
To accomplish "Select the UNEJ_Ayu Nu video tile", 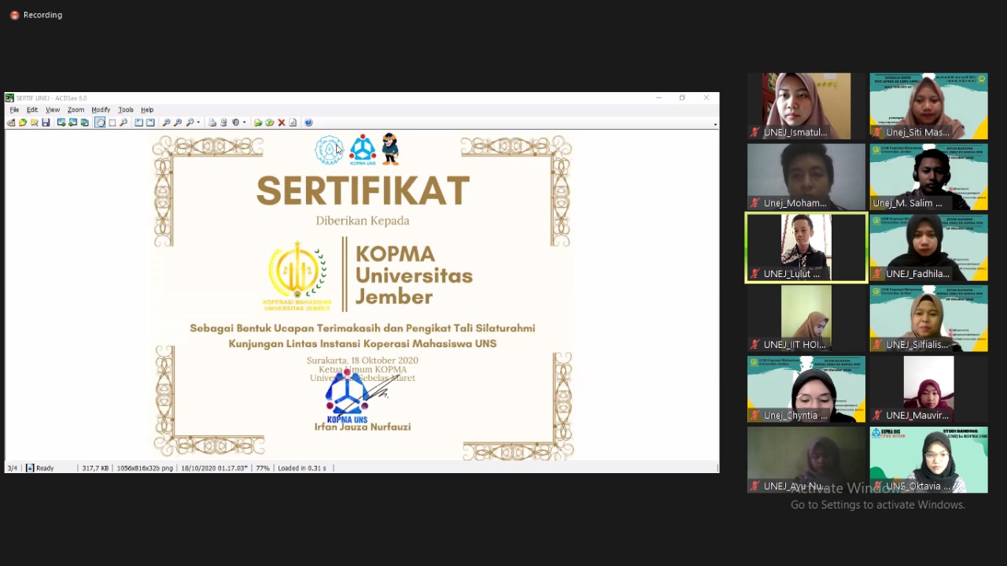I will [x=806, y=461].
